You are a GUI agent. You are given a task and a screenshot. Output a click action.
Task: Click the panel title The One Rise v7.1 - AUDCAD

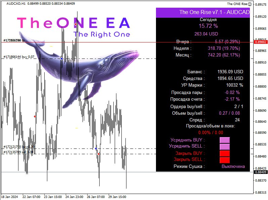pos(214,12)
